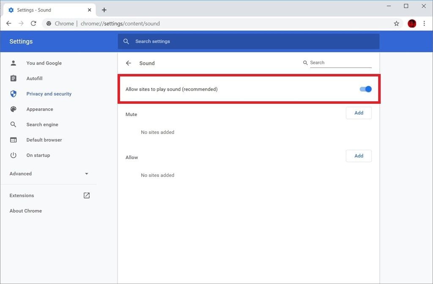Click the magnifier icon in Search settings
Image resolution: width=433 pixels, height=284 pixels.
pyautogui.click(x=126, y=41)
